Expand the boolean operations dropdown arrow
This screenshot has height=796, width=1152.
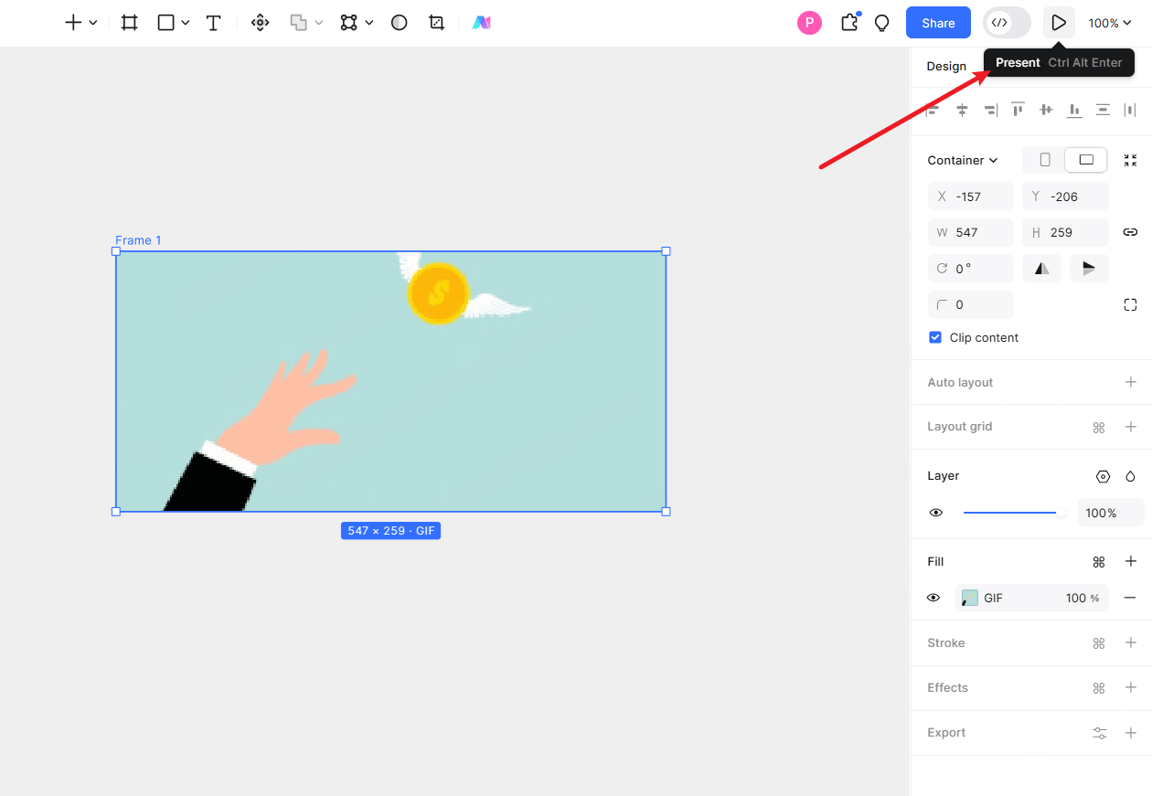click(x=319, y=23)
